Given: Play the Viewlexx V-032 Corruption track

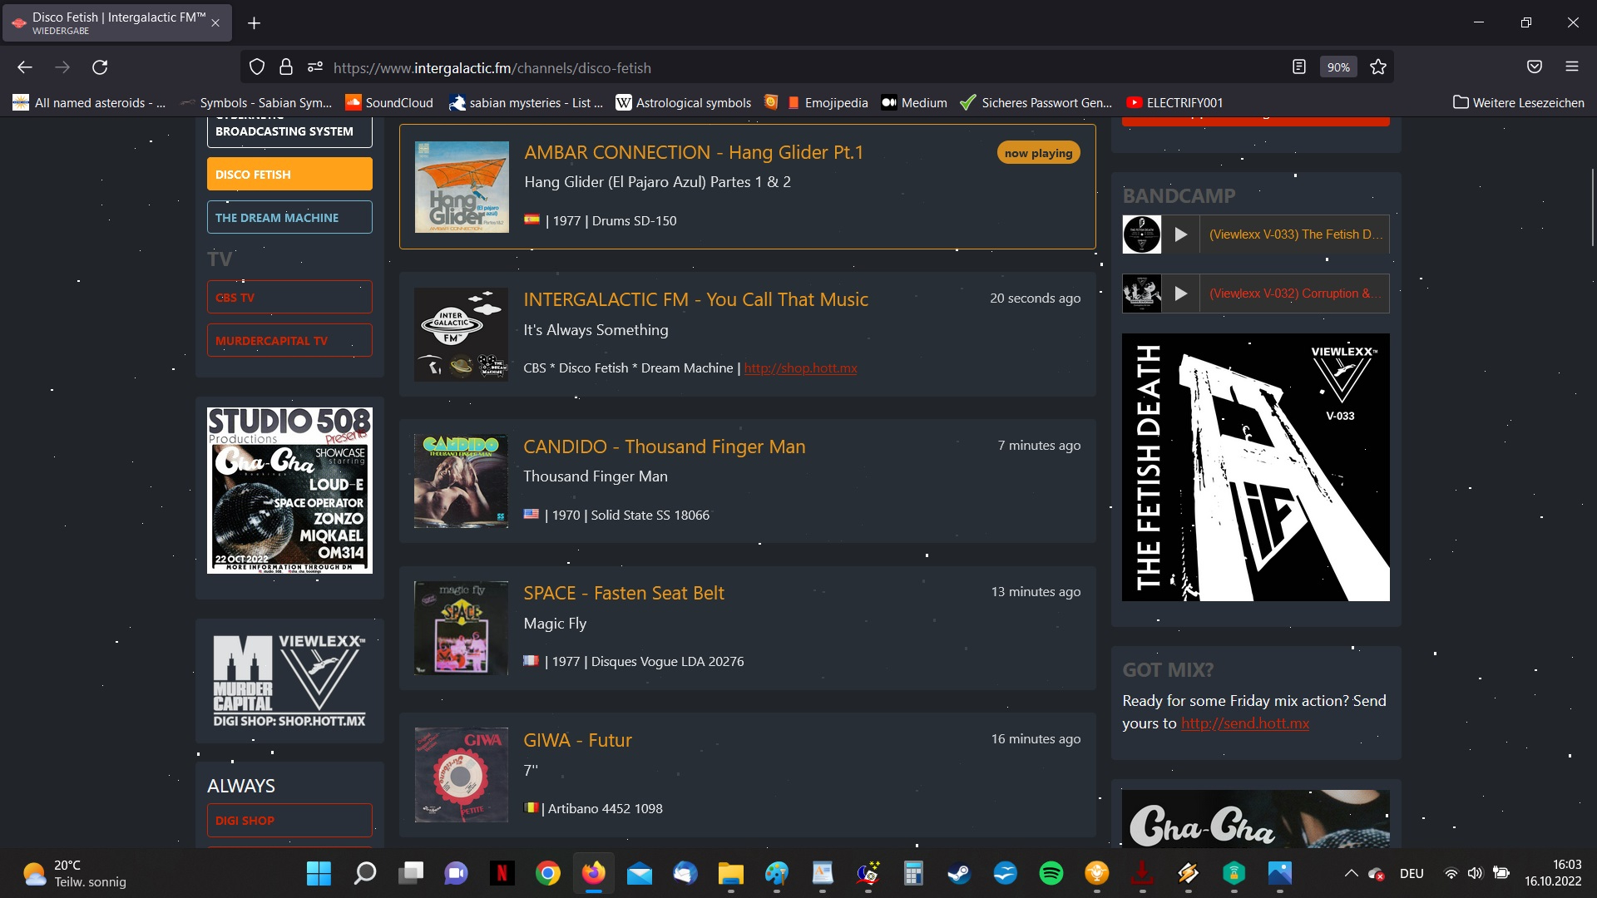Looking at the screenshot, I should [x=1180, y=294].
